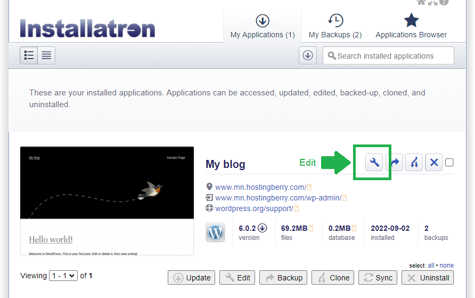475x298 pixels.
Task: Click the wrench edit icon for My blog
Action: pyautogui.click(x=374, y=163)
